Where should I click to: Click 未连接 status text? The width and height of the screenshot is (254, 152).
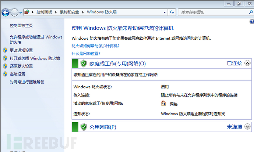click(234, 127)
